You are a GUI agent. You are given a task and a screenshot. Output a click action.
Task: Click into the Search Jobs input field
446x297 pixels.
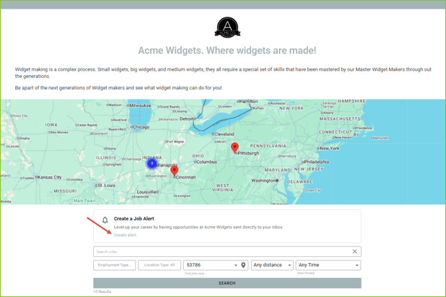[x=220, y=252]
